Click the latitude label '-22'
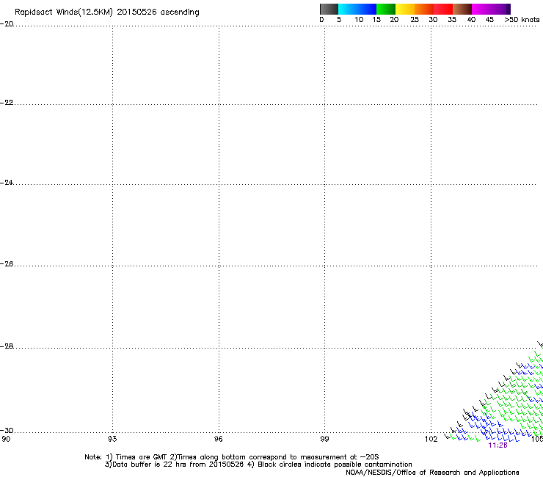543x477 pixels. (7, 103)
